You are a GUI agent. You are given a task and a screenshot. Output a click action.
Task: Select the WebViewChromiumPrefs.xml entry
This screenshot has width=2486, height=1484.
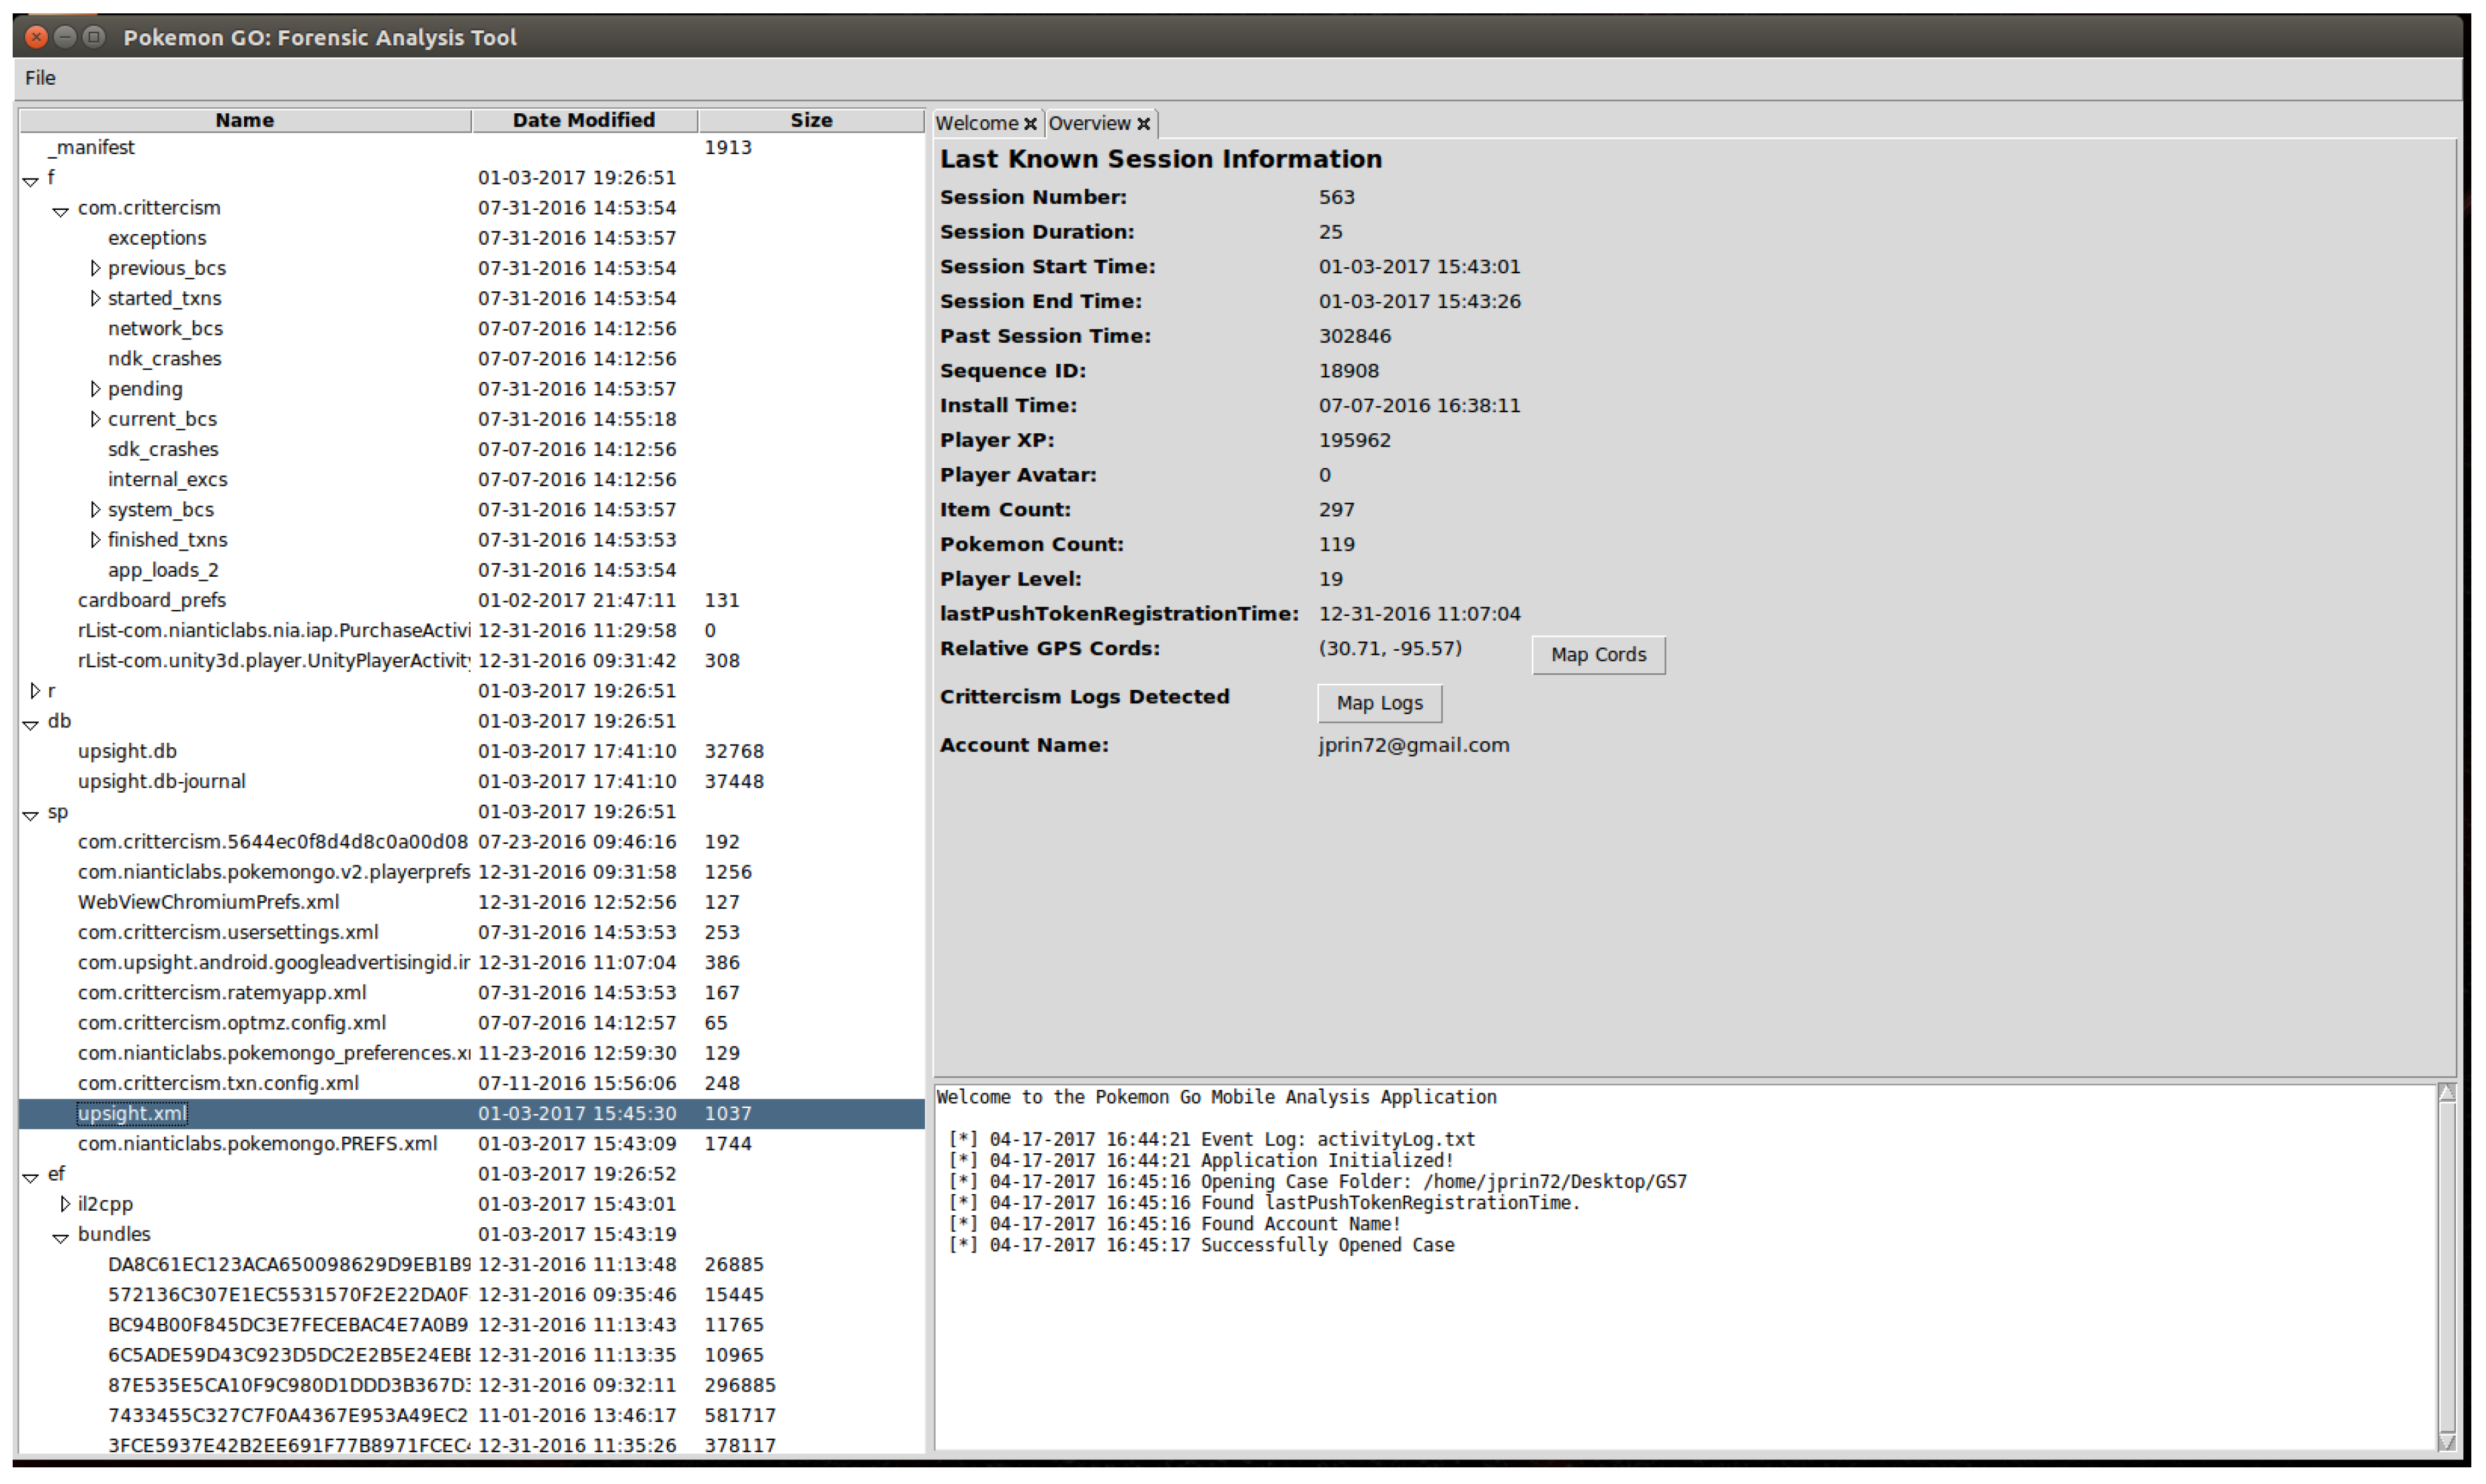(208, 903)
